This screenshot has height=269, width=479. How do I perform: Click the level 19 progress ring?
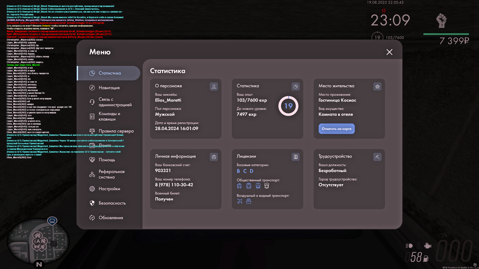[x=288, y=106]
